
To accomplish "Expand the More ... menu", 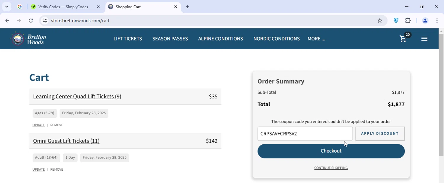I will tap(316, 39).
